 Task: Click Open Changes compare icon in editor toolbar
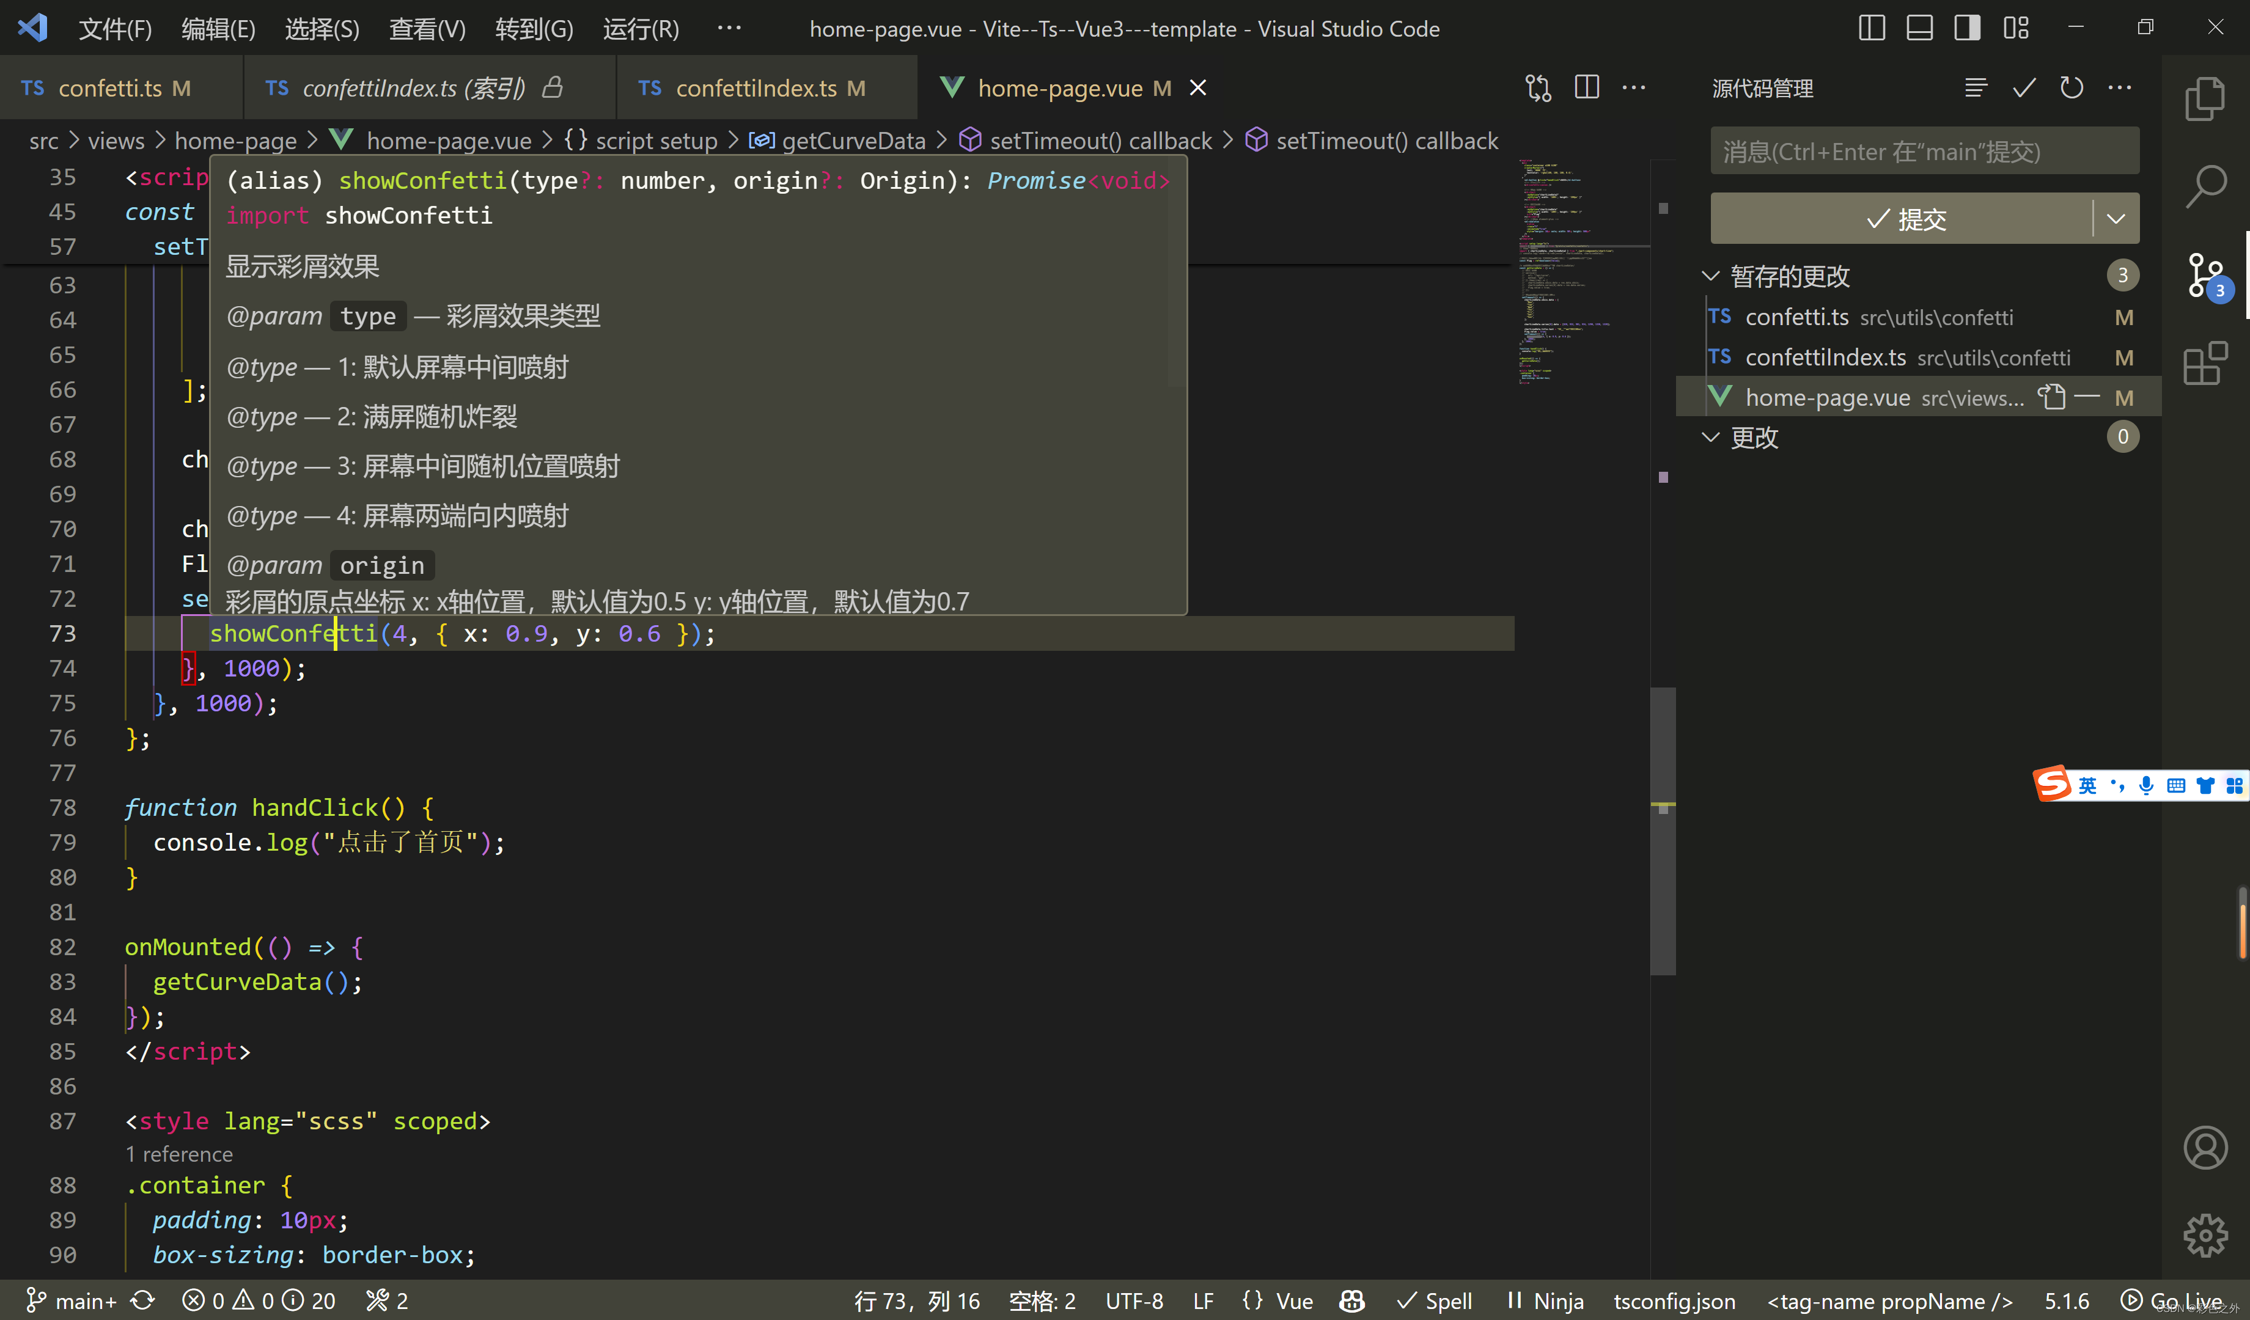coord(1539,87)
